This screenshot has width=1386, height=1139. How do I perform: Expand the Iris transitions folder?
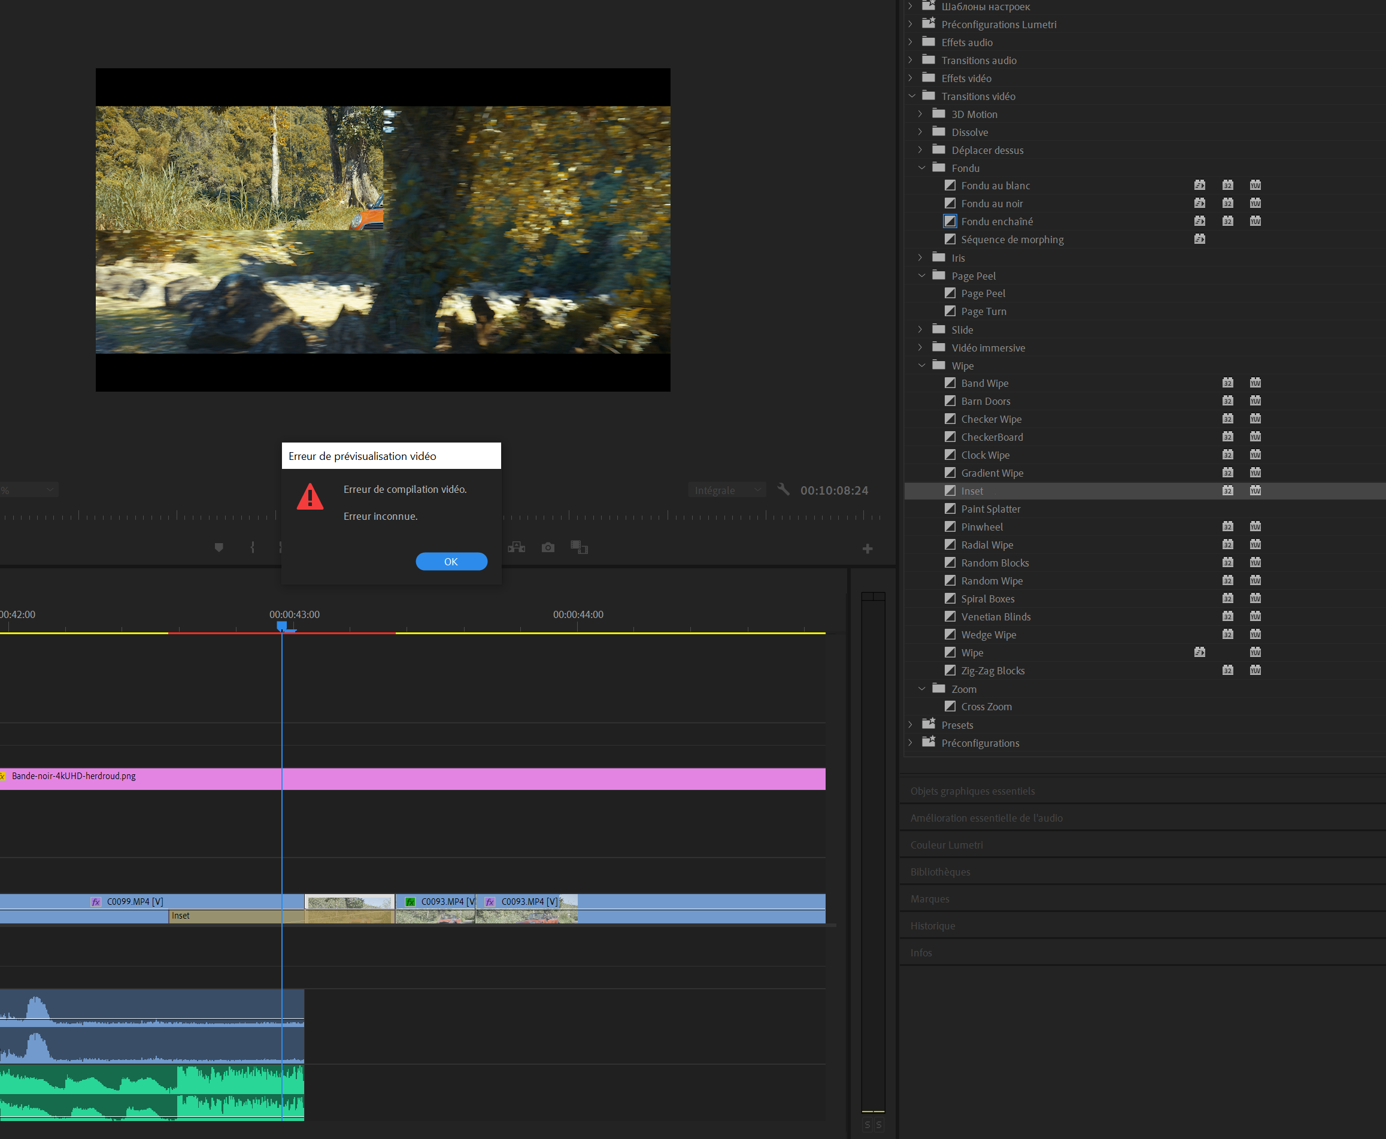click(x=920, y=257)
